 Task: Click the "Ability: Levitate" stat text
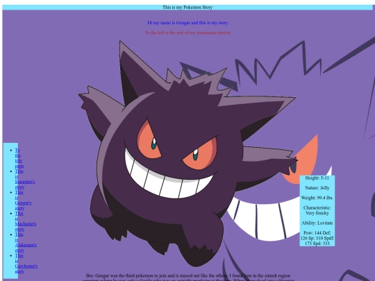point(317,223)
